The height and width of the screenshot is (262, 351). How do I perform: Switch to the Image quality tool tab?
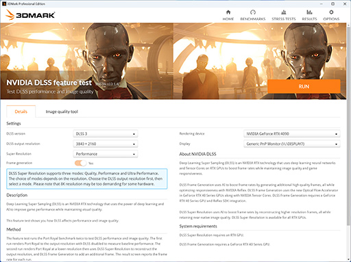tap(62, 112)
